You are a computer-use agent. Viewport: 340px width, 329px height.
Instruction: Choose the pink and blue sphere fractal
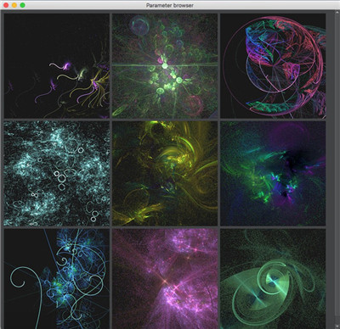coord(273,66)
